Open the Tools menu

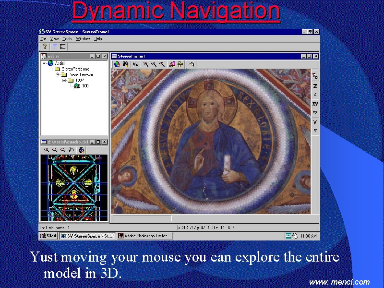[67, 39]
